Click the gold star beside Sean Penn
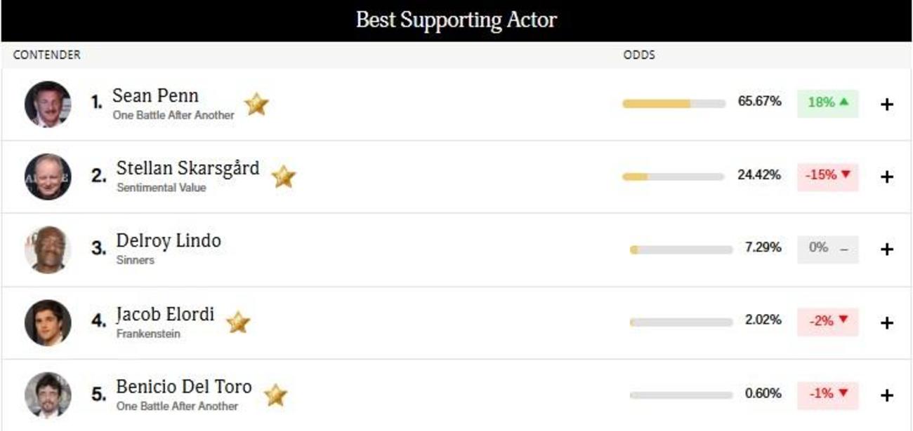Viewport: 913px width, 431px height. click(256, 104)
